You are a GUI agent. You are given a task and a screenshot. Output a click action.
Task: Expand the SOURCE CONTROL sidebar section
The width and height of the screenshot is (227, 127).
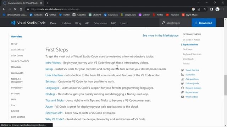click(20, 61)
